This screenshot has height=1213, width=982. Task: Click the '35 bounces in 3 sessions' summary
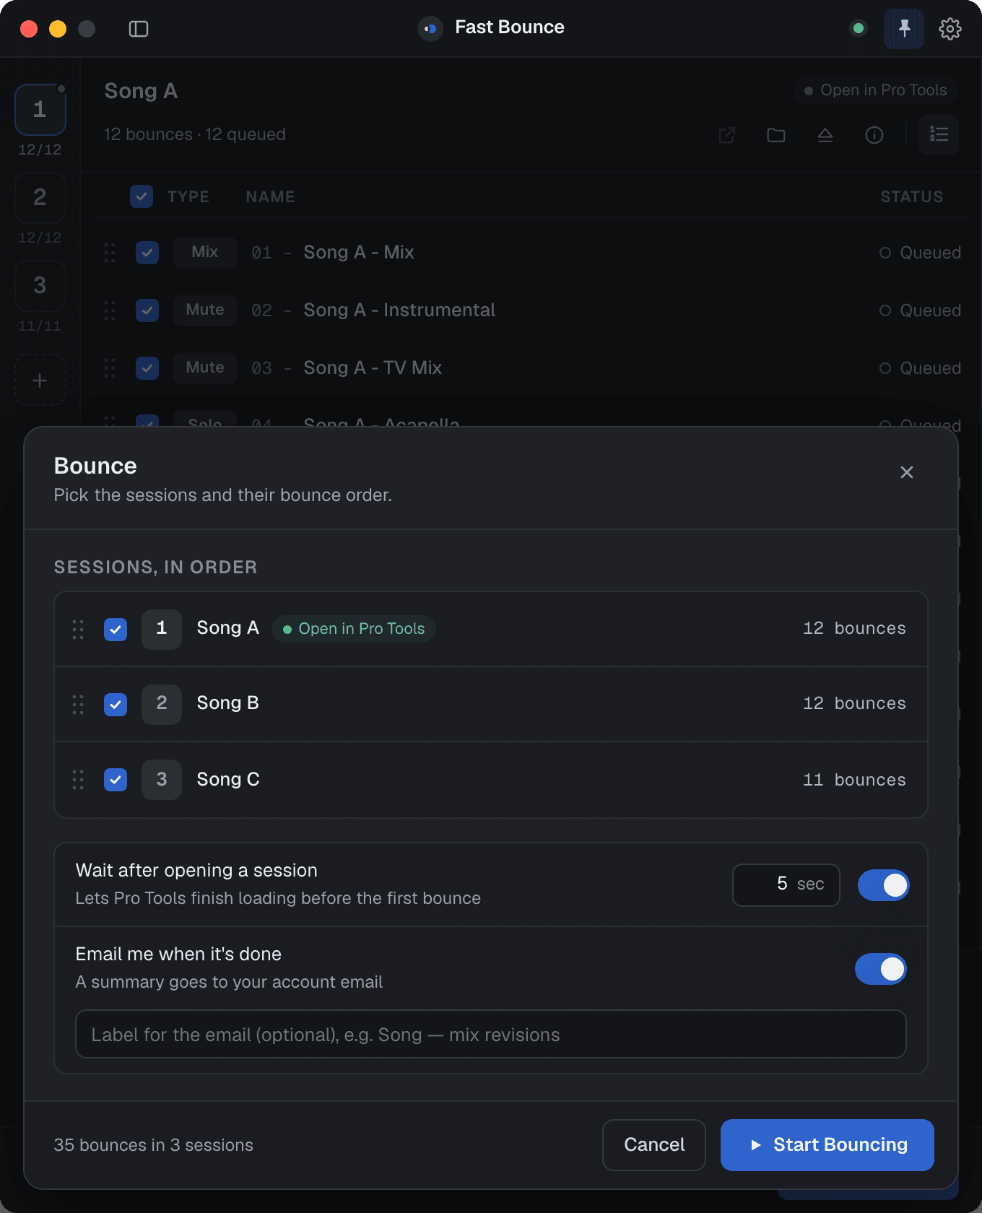pyautogui.click(x=154, y=1145)
